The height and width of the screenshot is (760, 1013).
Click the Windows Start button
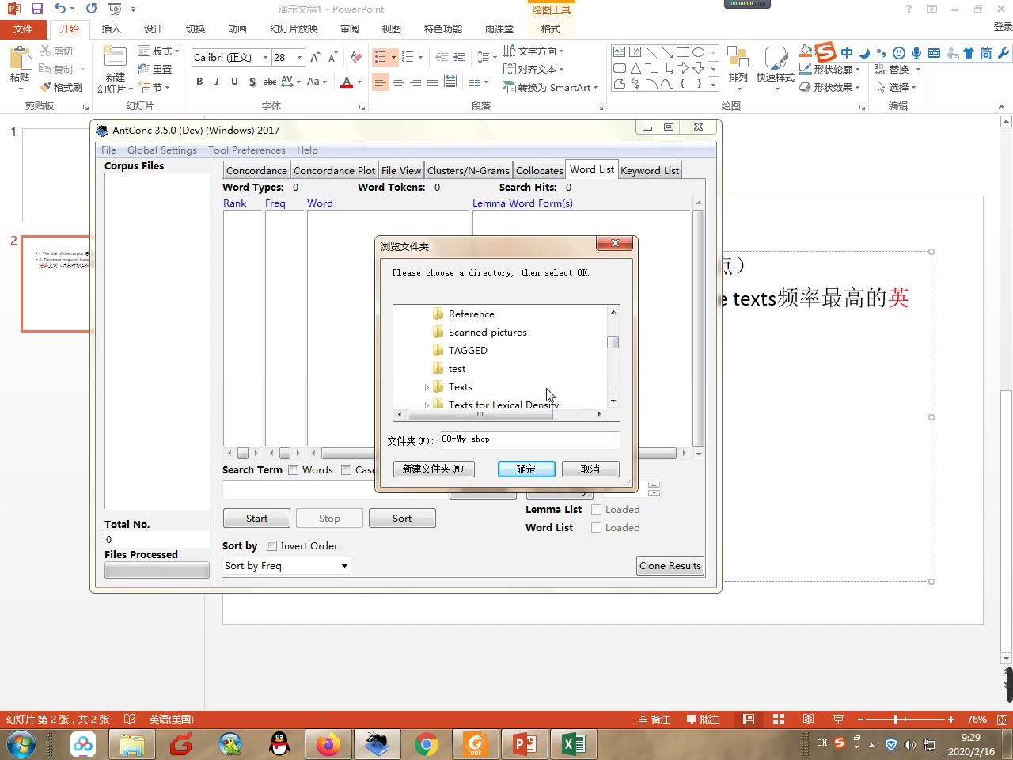click(21, 744)
